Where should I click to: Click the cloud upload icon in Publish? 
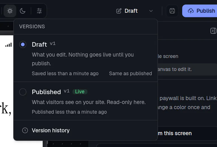click(x=190, y=11)
